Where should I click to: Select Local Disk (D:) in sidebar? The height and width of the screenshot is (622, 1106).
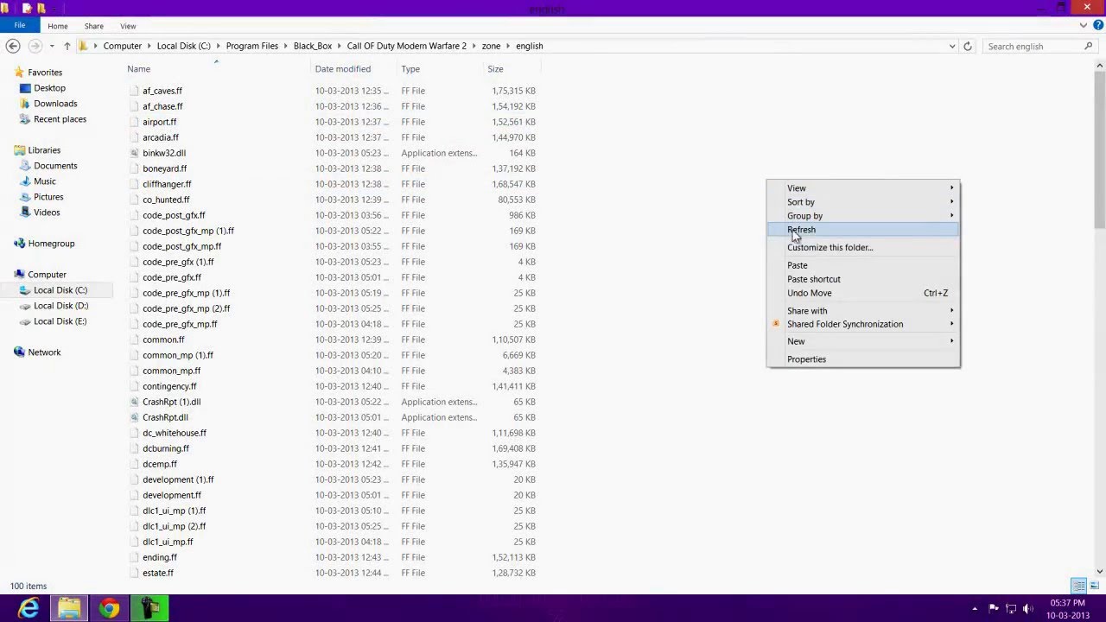pyautogui.click(x=60, y=306)
